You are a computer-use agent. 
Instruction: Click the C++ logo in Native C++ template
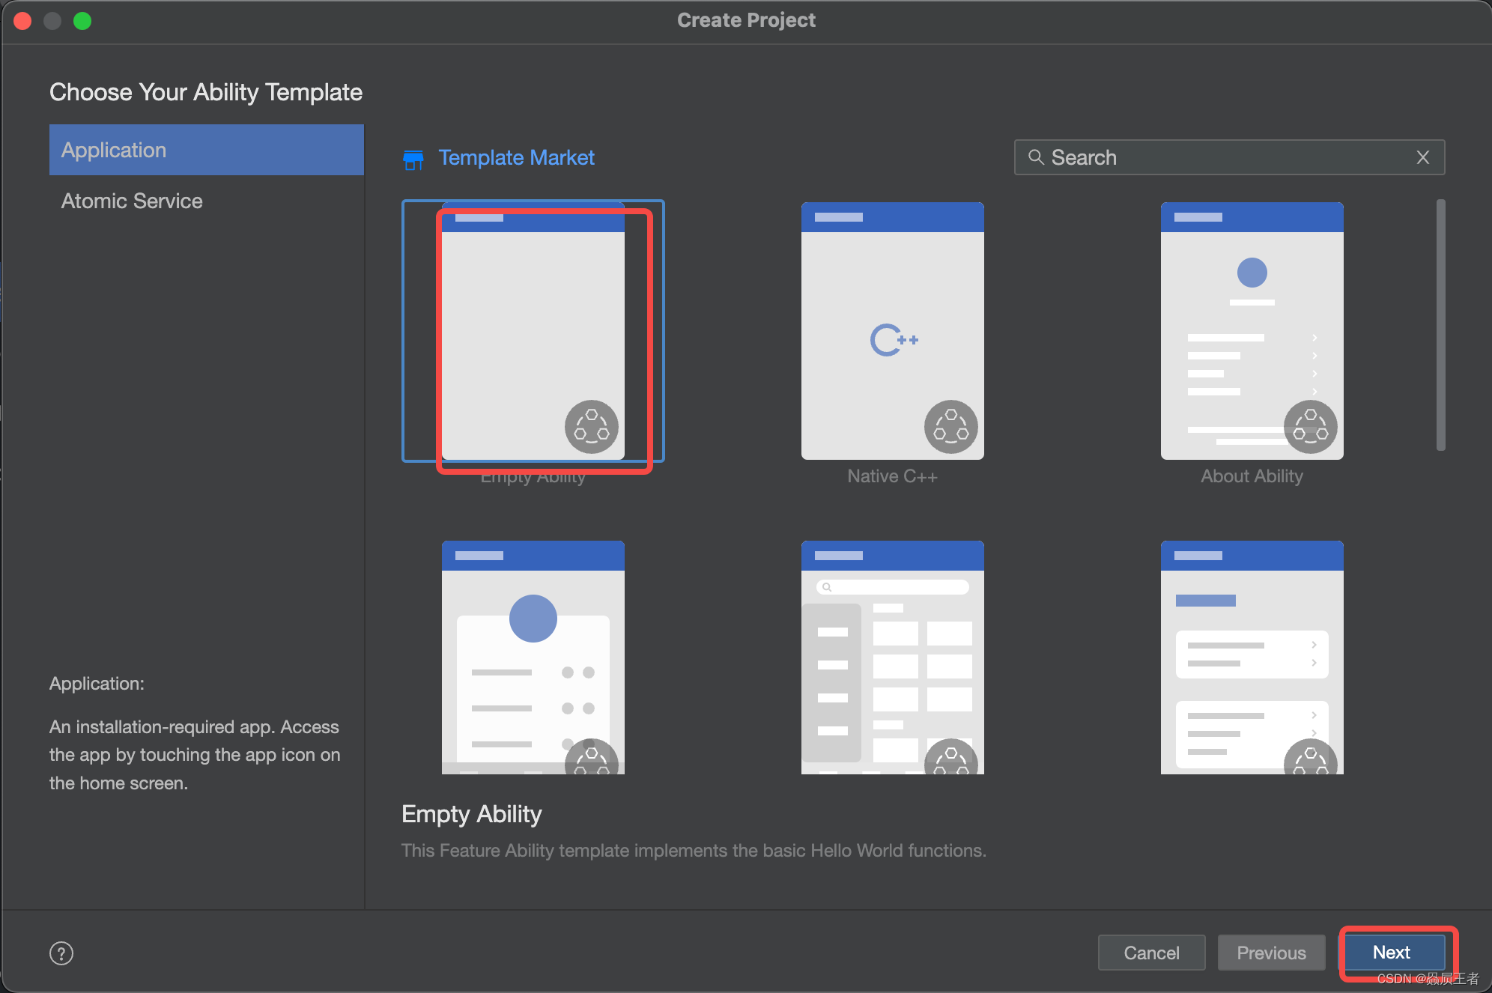coord(893,340)
